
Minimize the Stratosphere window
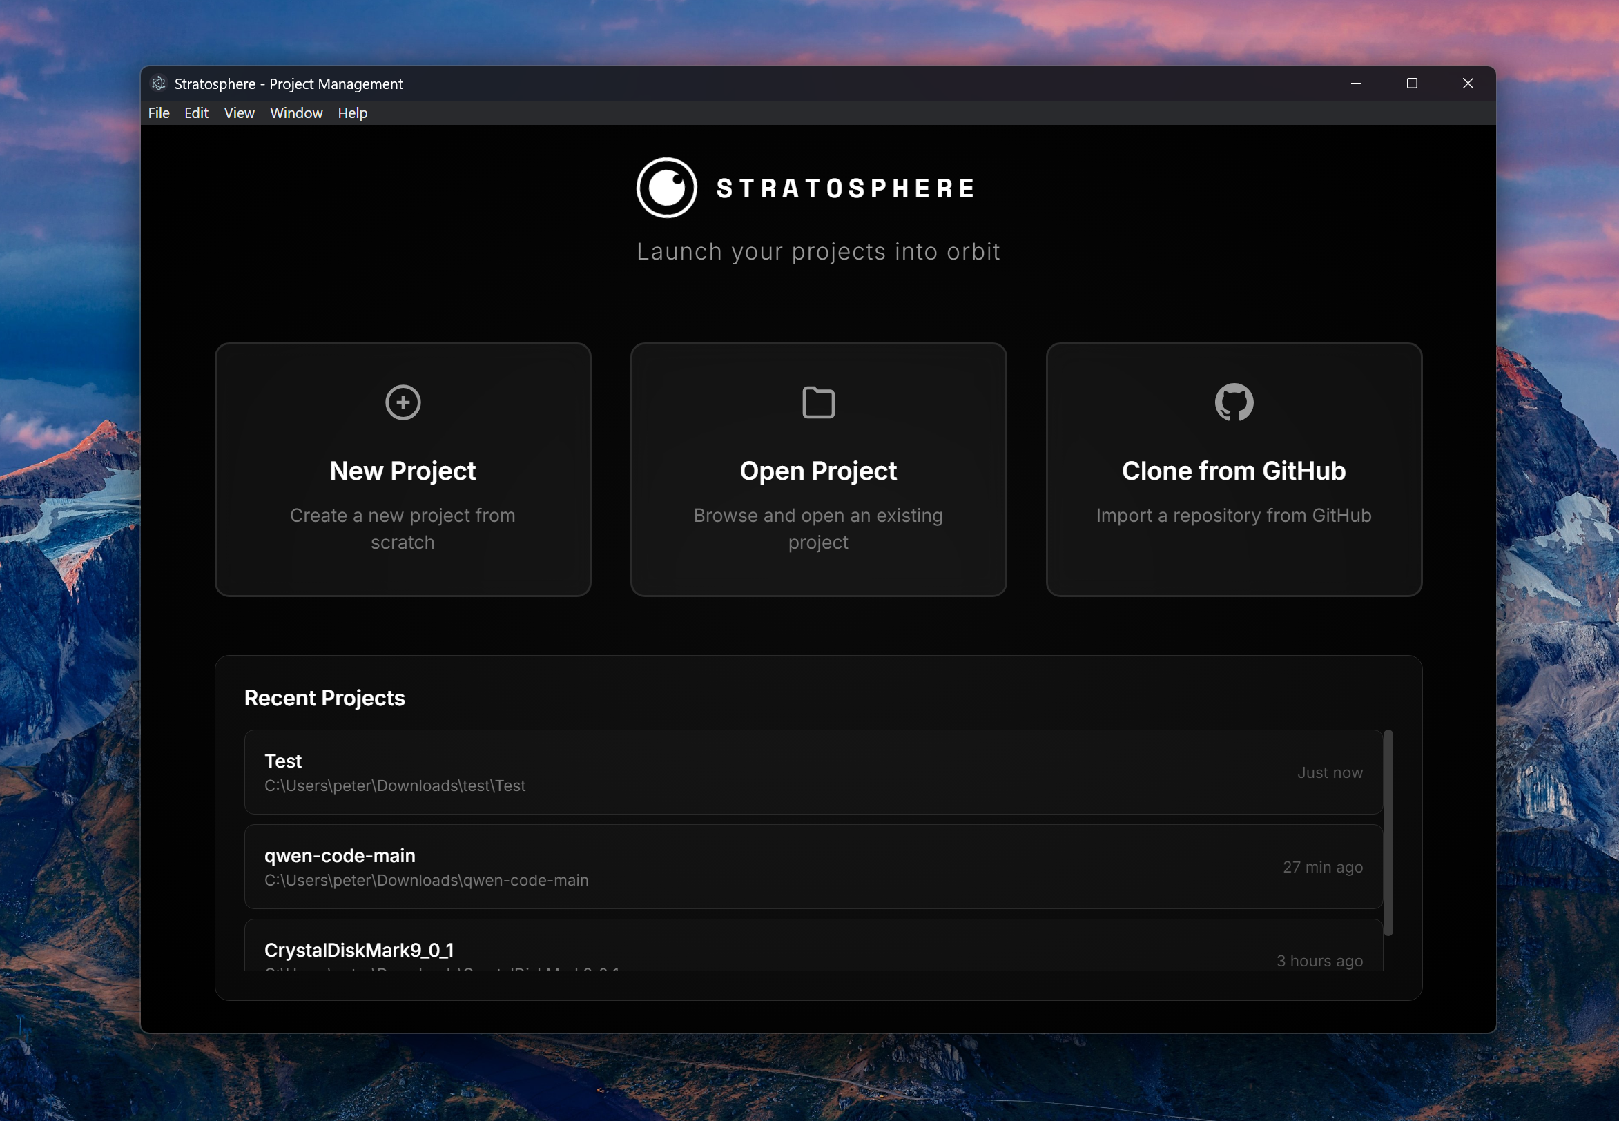point(1355,84)
